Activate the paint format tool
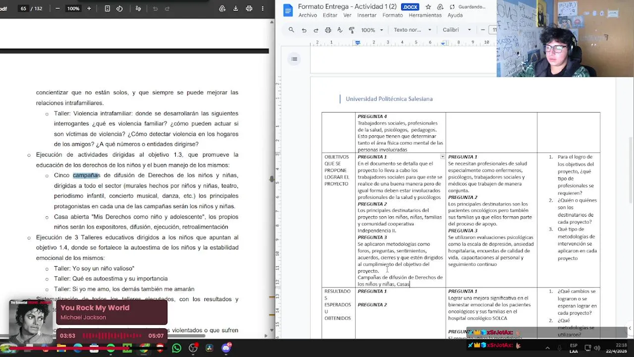This screenshot has height=357, width=634. [x=352, y=30]
